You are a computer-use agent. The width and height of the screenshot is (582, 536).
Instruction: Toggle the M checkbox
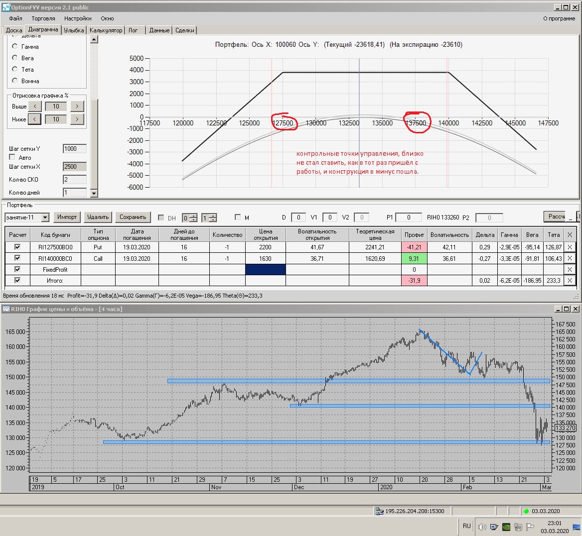pyautogui.click(x=238, y=217)
